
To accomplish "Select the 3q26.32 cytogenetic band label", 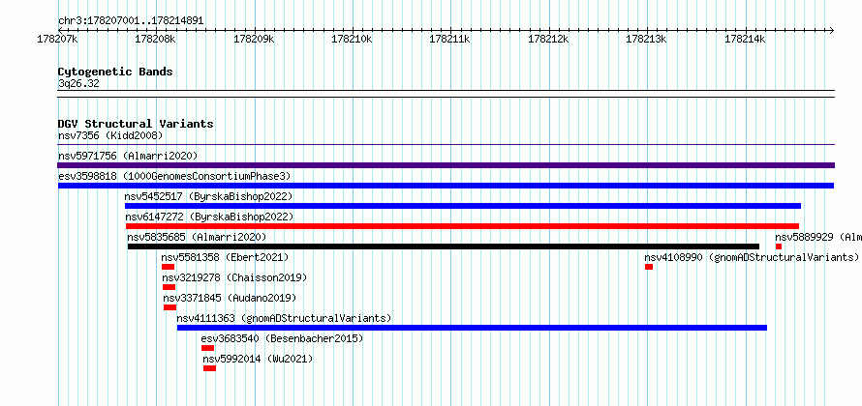I will pos(78,84).
